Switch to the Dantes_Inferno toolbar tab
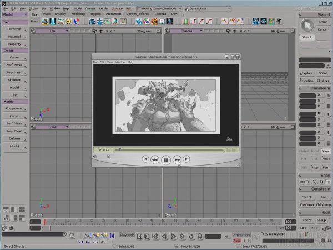 [138, 14]
